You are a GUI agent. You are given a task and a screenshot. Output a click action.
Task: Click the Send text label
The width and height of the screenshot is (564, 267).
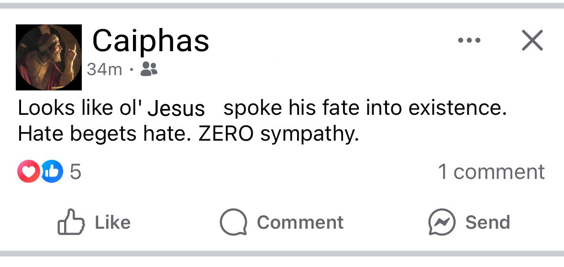coord(487,222)
